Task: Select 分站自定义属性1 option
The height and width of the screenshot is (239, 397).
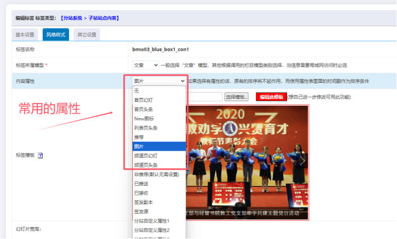Action: tap(151, 221)
